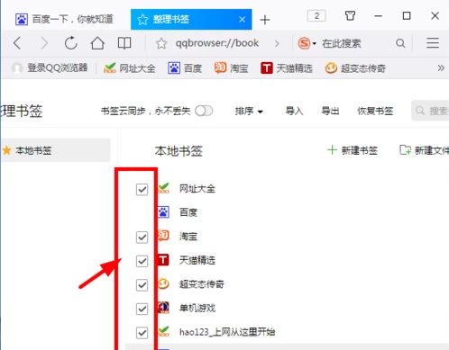Open a new tab with plus
This screenshot has height=350, width=449.
click(265, 20)
